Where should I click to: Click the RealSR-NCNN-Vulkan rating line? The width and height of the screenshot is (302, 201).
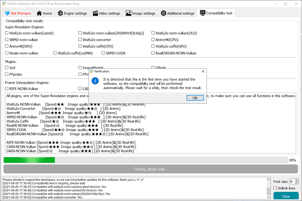tap(65, 125)
